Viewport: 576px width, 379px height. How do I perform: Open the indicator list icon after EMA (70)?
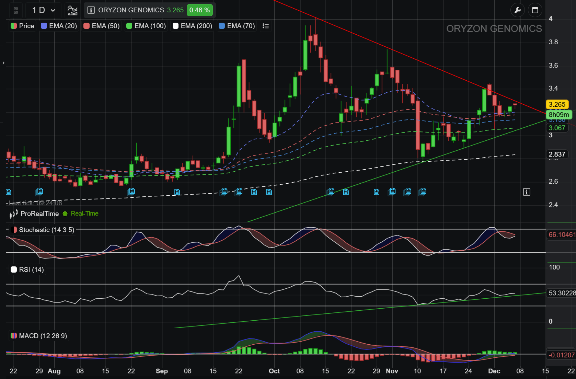pyautogui.click(x=265, y=26)
